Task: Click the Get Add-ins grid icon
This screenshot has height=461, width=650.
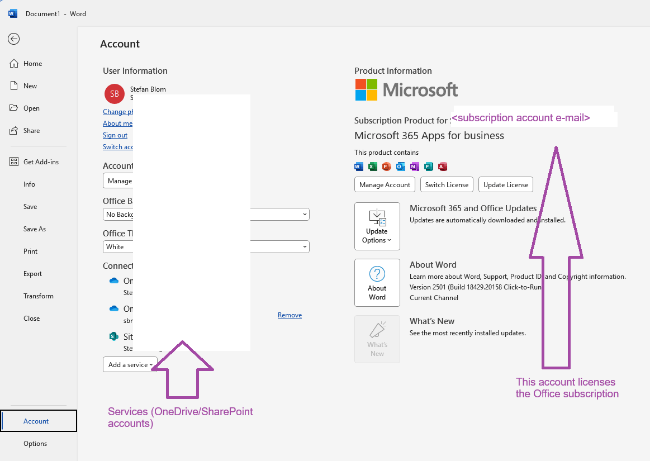Action: (14, 161)
